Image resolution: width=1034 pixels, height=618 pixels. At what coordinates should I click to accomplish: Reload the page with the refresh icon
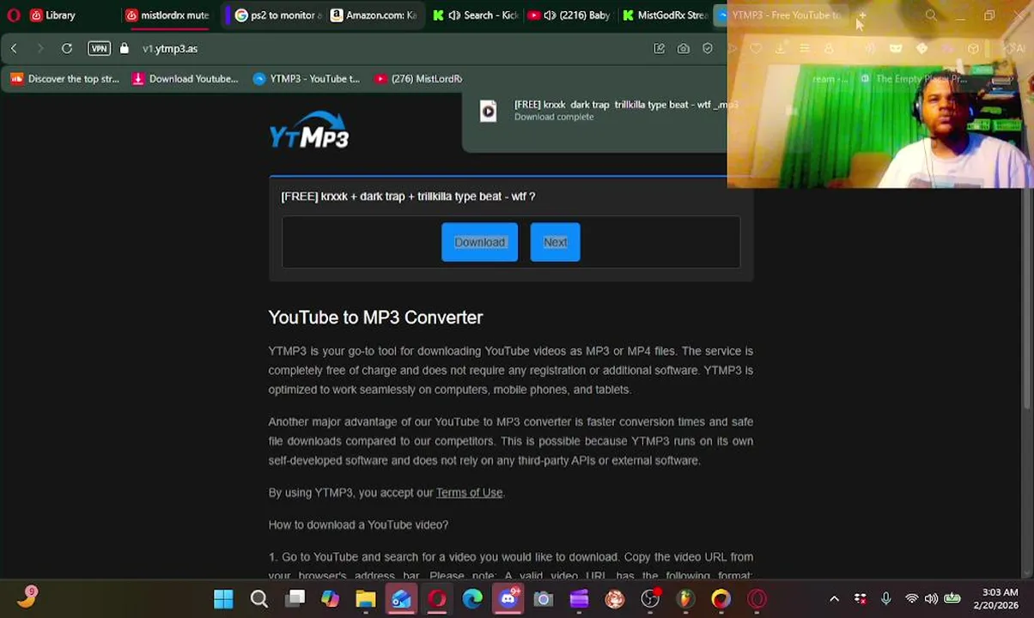coord(67,49)
